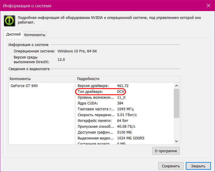The height and width of the screenshot is (172, 215).
Task: Click the Пропускная способ... label
Action: (96, 127)
